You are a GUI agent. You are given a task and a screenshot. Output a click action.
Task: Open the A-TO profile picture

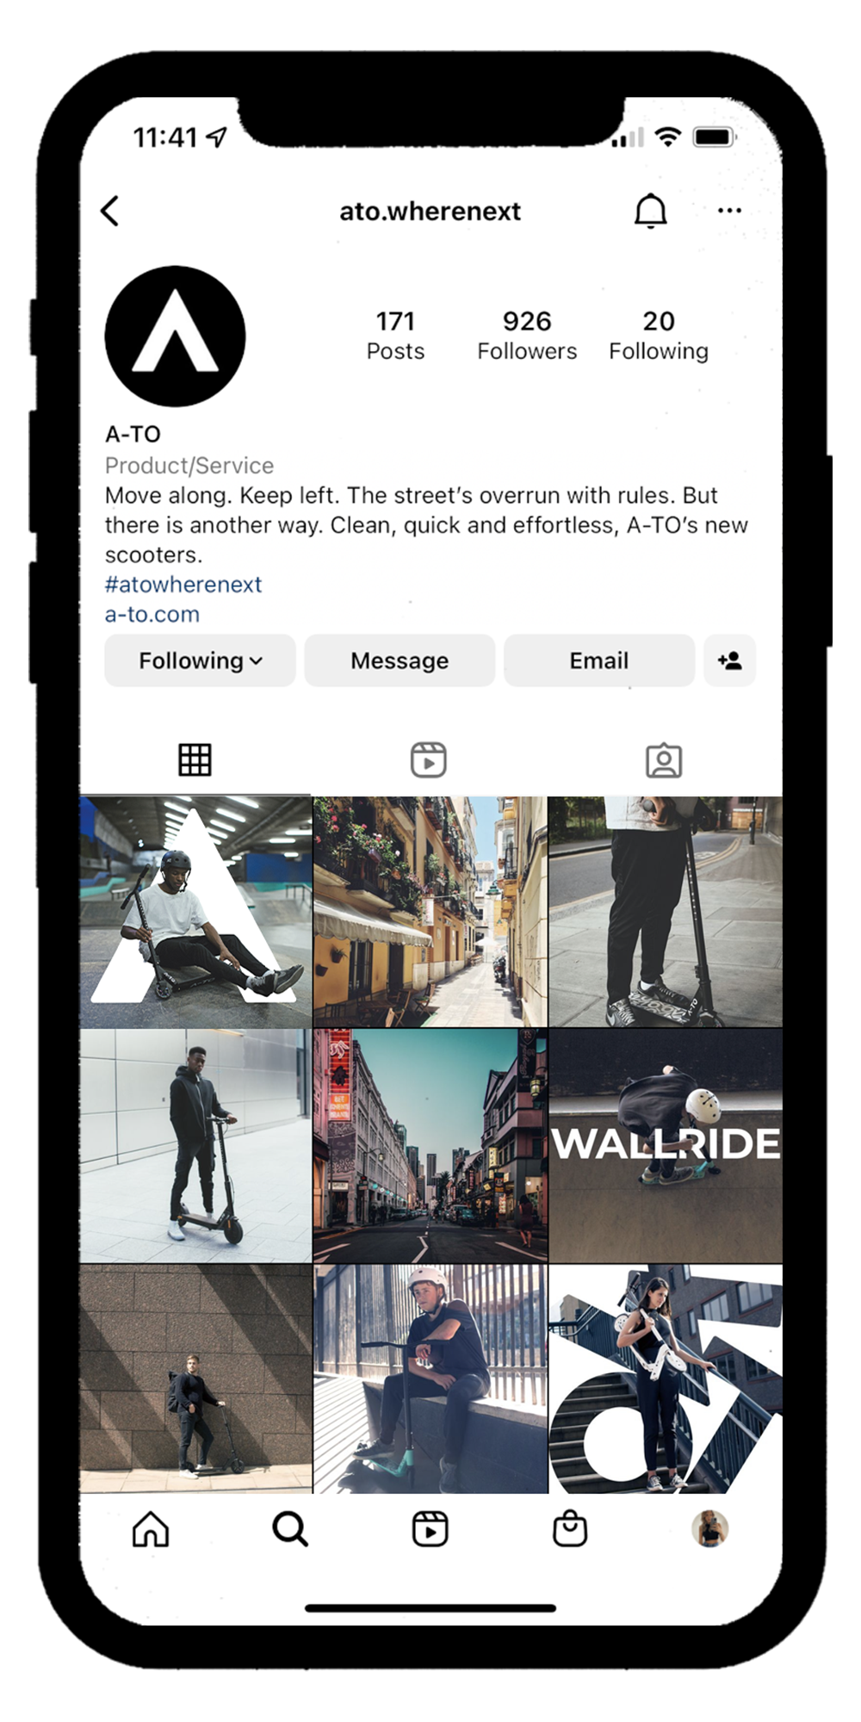point(176,337)
